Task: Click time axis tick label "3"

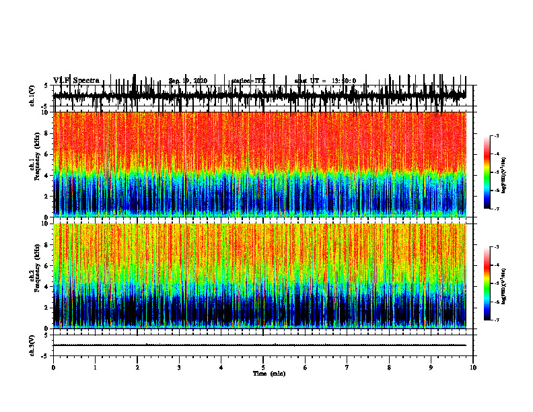Action: pos(179,368)
